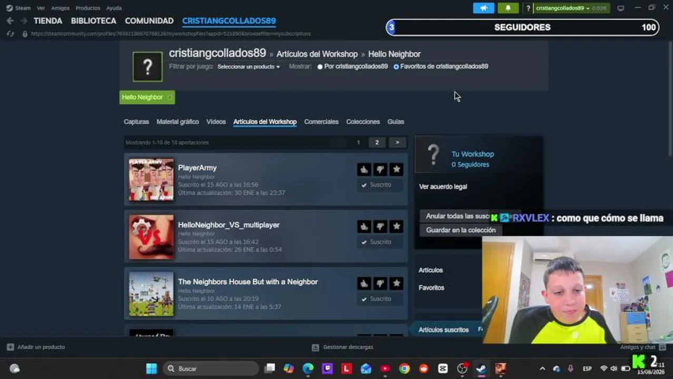The height and width of the screenshot is (379, 673).
Task: Switch to the Material gráfico tab
Action: click(177, 122)
